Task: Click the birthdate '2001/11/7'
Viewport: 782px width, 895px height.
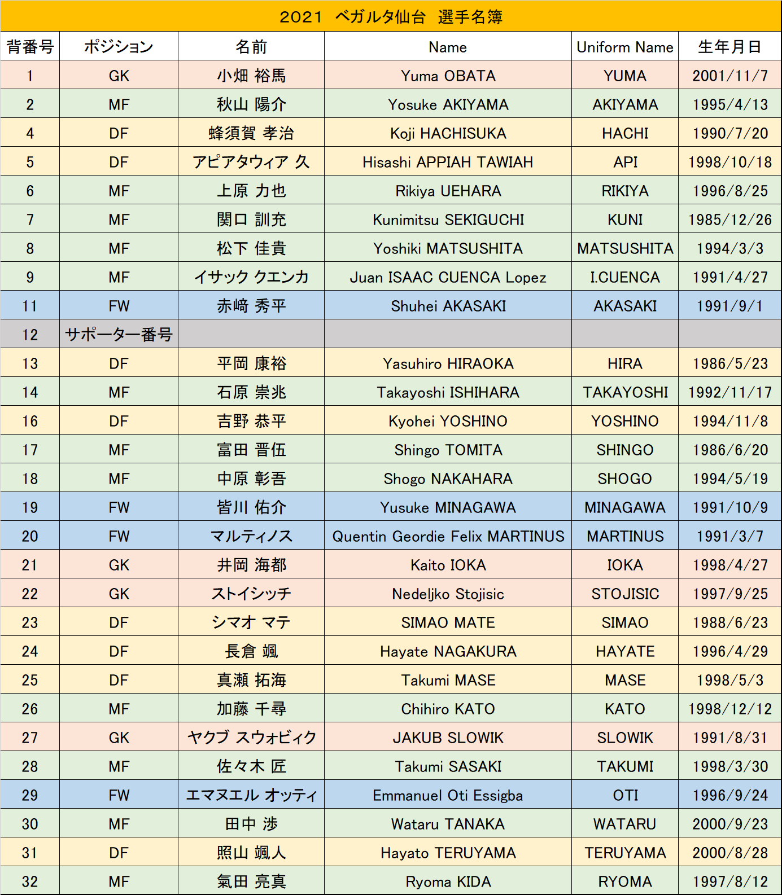Action: pos(730,75)
